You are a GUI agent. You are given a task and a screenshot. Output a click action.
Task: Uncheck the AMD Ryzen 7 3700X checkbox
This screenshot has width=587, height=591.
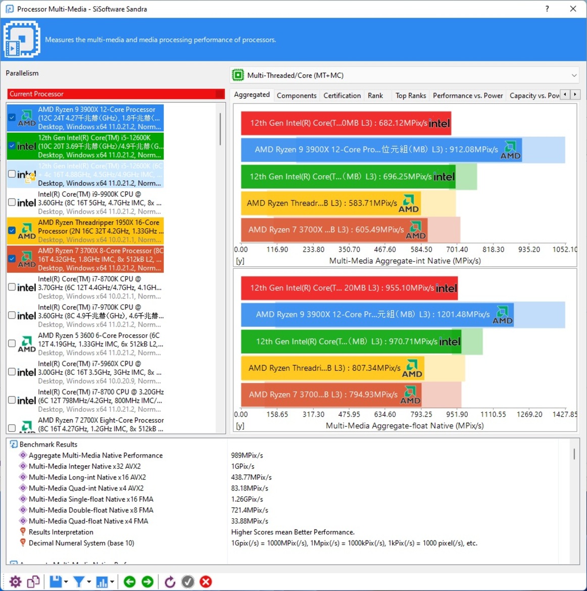pos(12,259)
